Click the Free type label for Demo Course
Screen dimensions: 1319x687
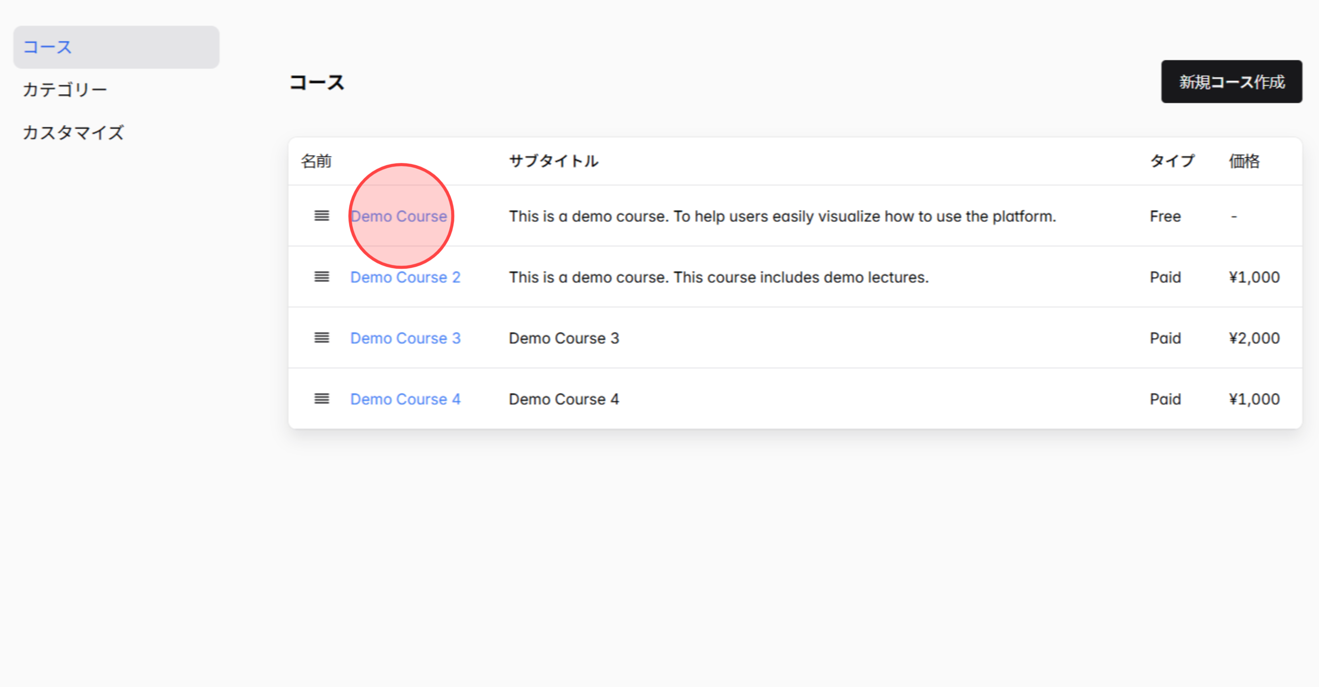click(1165, 216)
